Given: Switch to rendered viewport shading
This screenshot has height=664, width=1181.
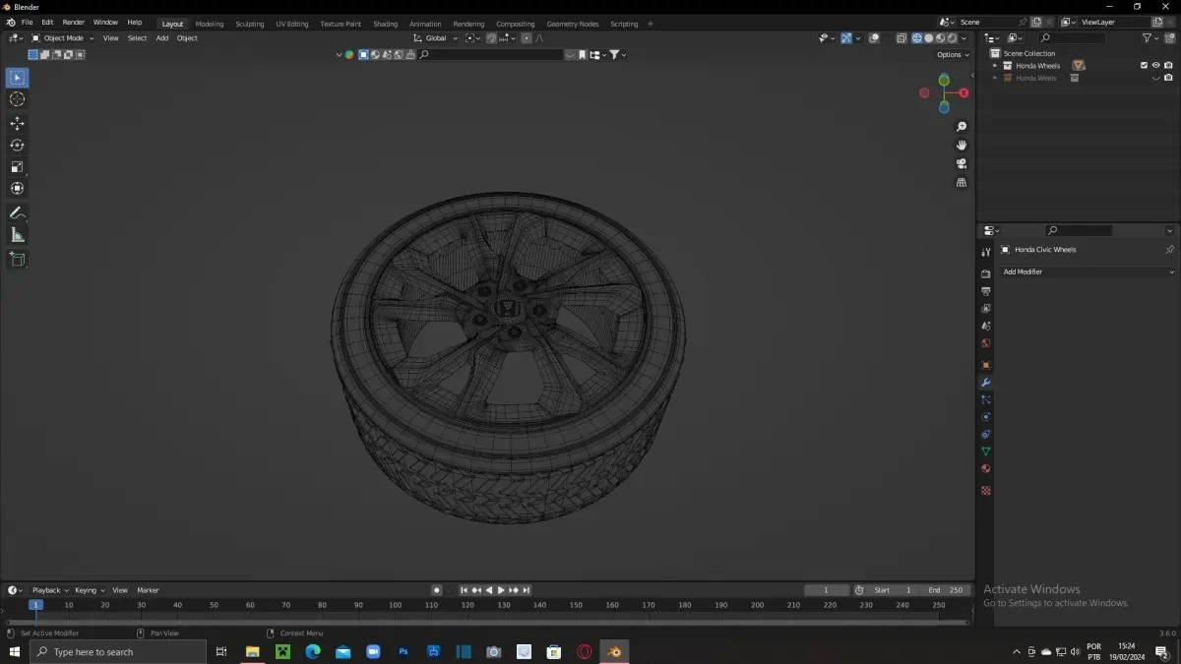Looking at the screenshot, I should pyautogui.click(x=952, y=38).
